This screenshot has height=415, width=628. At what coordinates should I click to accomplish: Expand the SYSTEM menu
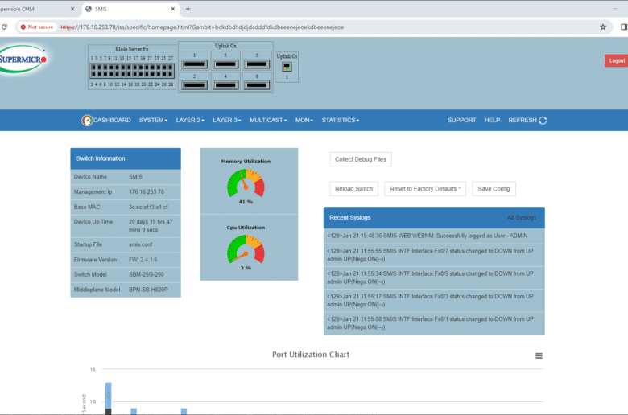click(x=153, y=120)
